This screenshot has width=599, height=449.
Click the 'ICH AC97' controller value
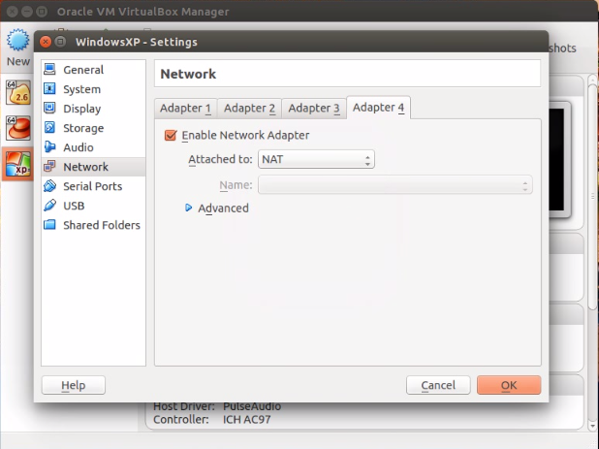click(247, 420)
